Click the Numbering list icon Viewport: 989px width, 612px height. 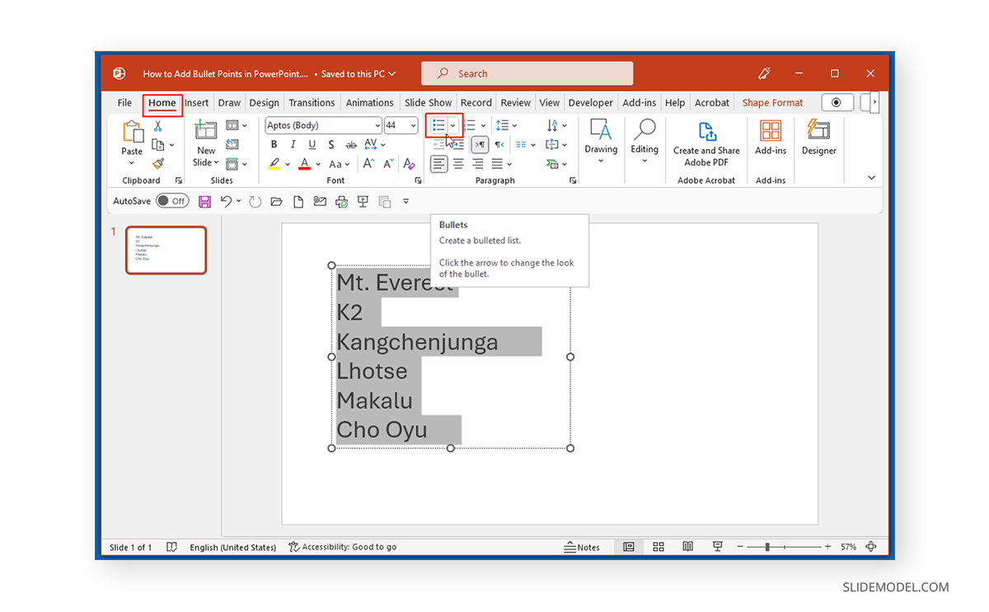point(469,125)
